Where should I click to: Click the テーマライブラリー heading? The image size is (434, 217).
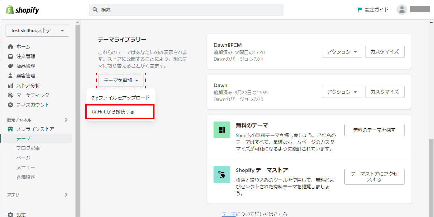122,39
